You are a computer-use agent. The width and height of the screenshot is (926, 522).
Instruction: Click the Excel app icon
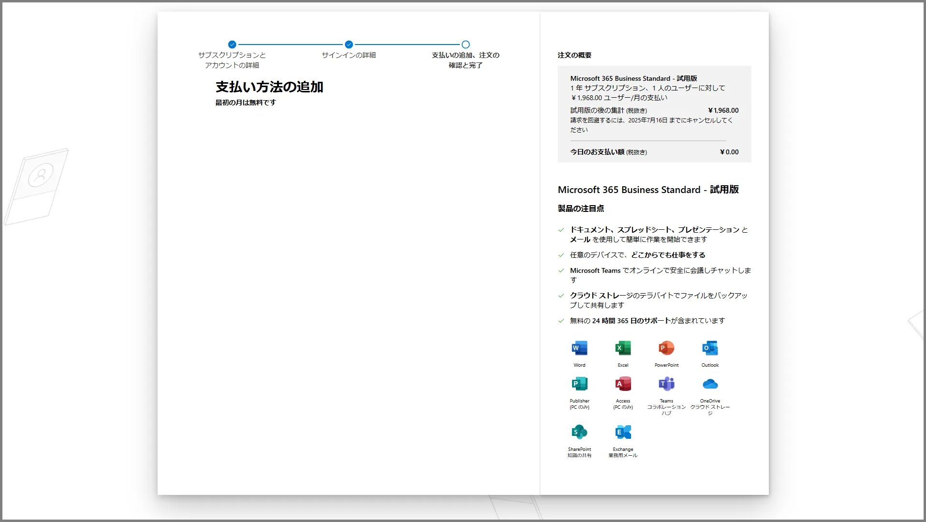623,348
